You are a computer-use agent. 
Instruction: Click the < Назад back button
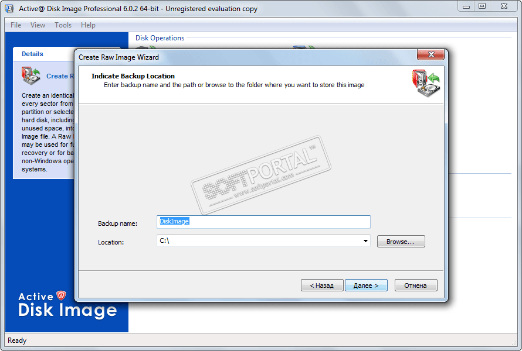(322, 285)
